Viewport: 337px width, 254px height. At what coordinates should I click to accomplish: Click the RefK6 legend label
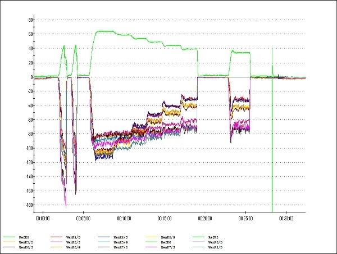click(x=166, y=242)
